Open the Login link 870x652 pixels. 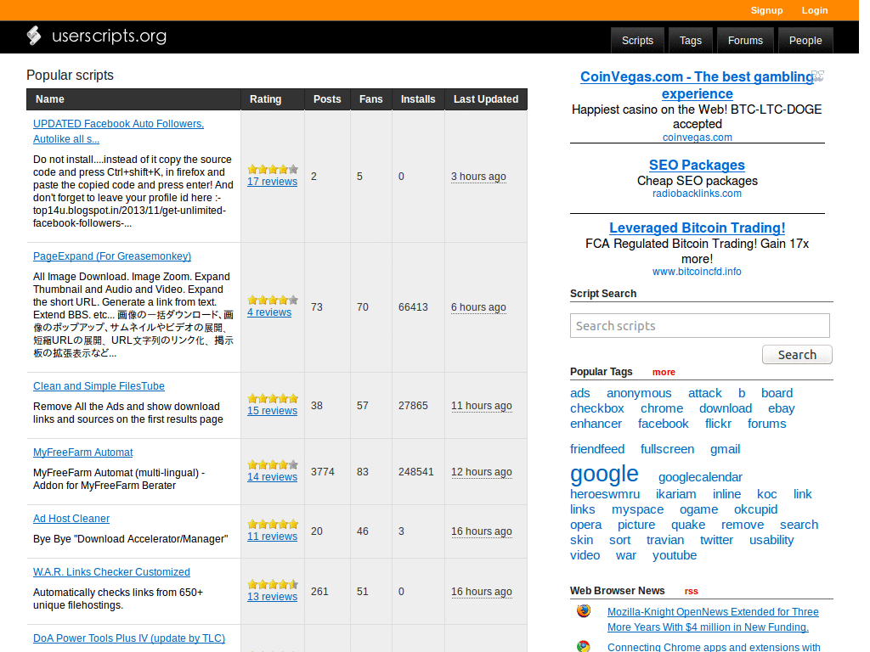tap(814, 10)
